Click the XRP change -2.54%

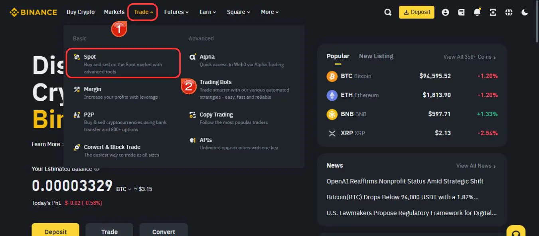click(x=488, y=133)
